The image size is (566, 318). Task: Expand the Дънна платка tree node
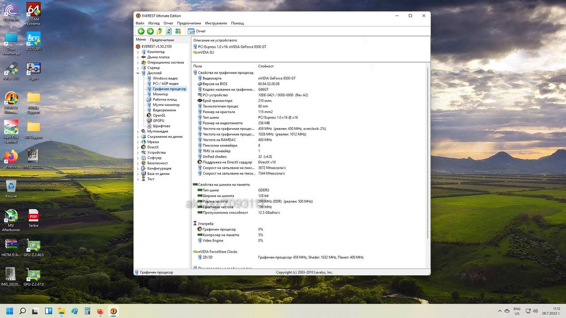138,57
